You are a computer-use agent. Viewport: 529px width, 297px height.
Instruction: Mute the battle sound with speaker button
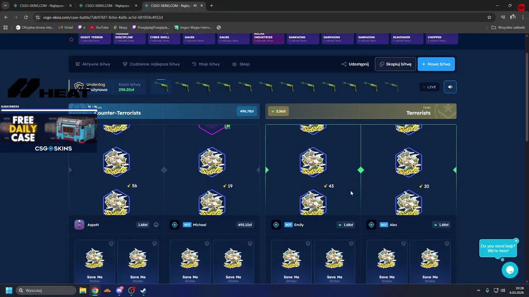450,87
